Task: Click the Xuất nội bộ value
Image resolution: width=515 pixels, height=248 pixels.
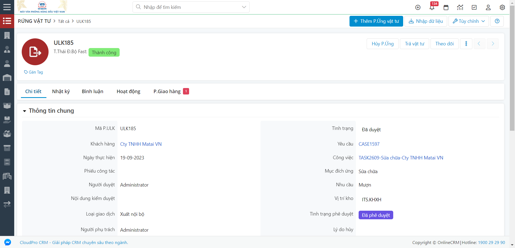Action: click(132, 214)
